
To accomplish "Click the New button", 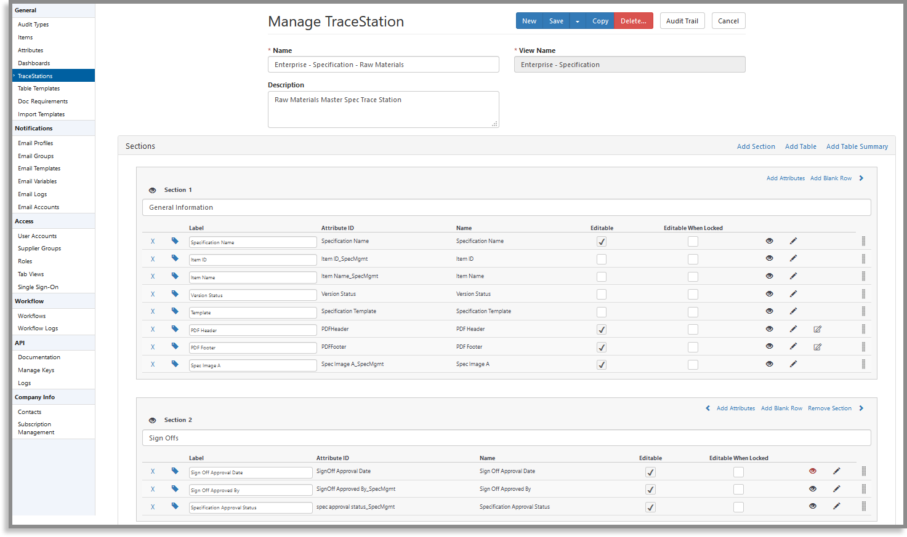I will [x=530, y=21].
